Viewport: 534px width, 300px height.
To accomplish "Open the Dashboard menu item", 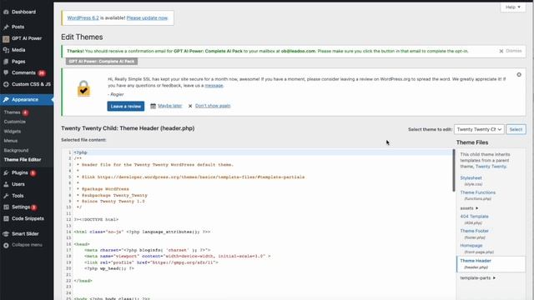I will point(24,12).
